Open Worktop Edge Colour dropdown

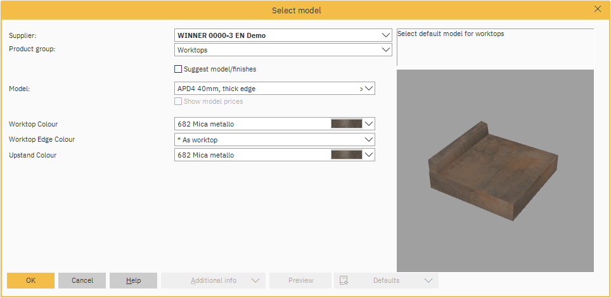coord(369,140)
